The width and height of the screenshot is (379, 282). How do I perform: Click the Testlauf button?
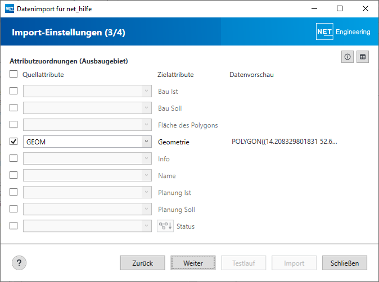click(x=243, y=263)
